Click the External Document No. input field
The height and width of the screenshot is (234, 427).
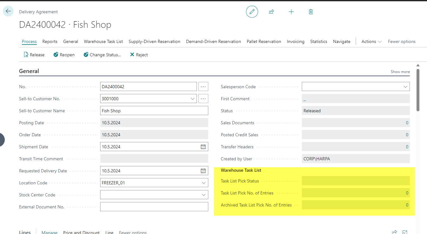[x=154, y=207]
